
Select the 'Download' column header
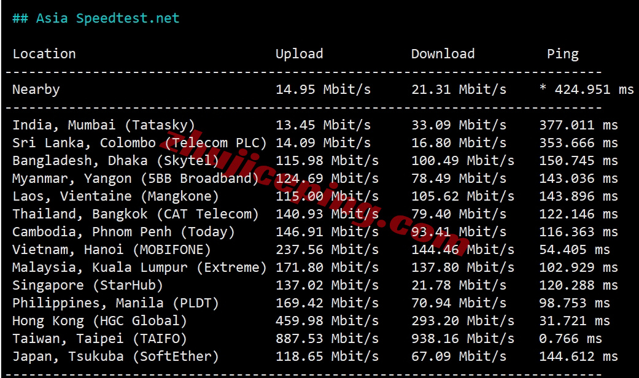[443, 54]
